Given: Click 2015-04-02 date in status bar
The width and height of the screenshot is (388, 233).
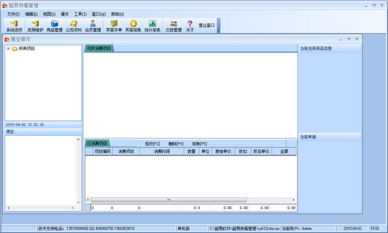Looking at the screenshot, I should click(352, 228).
